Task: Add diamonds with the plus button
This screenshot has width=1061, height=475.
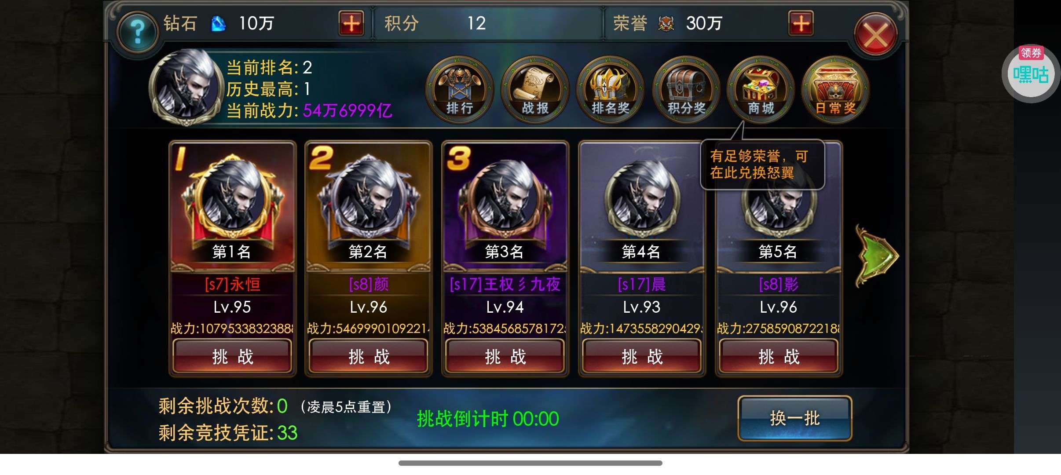Action: pos(351,23)
